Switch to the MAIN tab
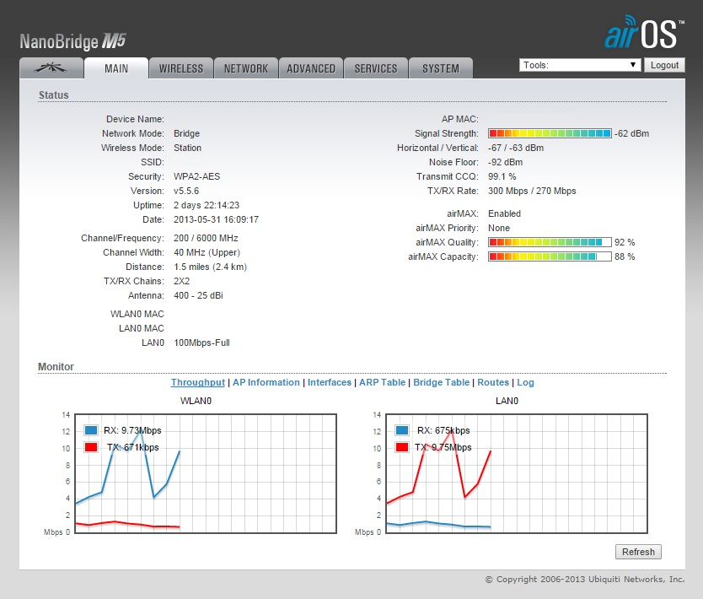Screen dimensions: 703x599 tap(116, 68)
